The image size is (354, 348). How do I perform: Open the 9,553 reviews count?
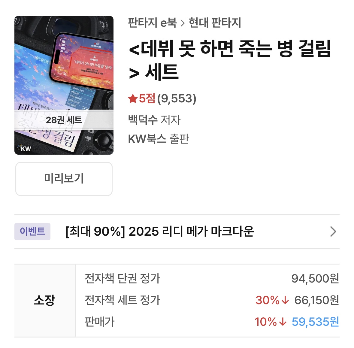click(x=177, y=98)
